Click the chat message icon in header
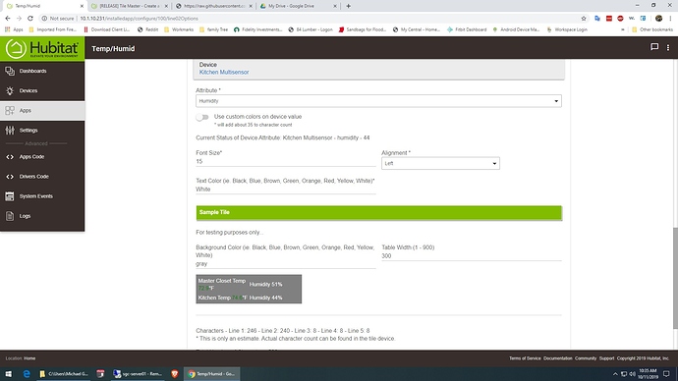Screen dimensions: 678x381 click(654, 47)
